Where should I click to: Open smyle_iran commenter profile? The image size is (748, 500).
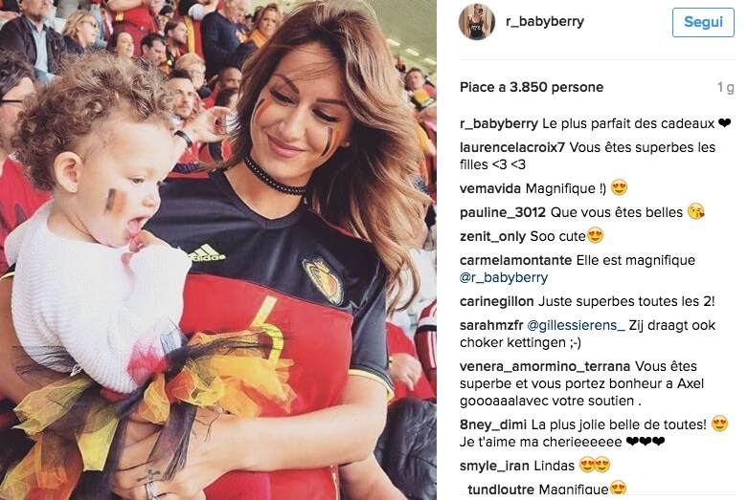point(494,466)
